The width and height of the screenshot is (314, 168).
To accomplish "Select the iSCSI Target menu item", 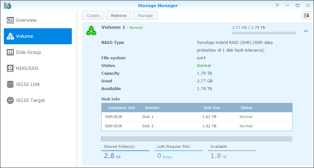I will (x=30, y=100).
